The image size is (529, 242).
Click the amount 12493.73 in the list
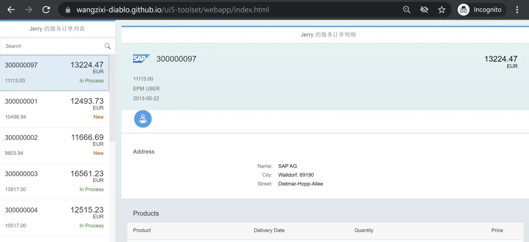87,101
